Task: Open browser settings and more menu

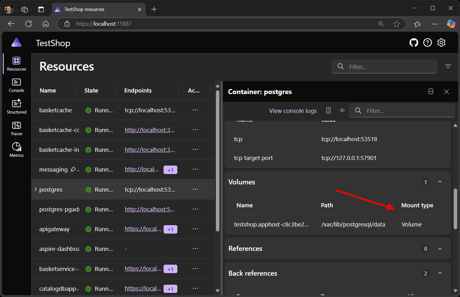Action: pyautogui.click(x=435, y=24)
